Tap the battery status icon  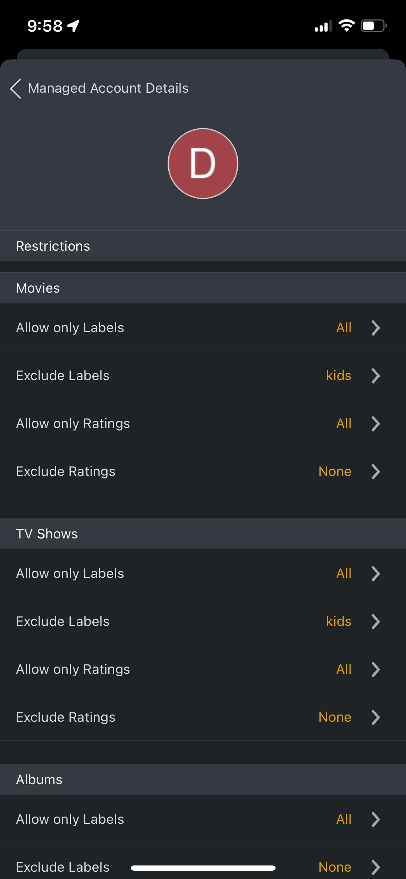374,26
